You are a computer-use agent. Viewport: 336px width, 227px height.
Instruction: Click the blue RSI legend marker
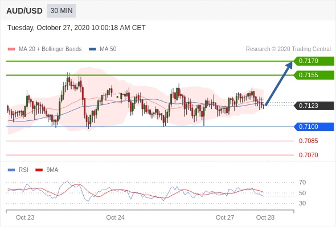coord(11,170)
